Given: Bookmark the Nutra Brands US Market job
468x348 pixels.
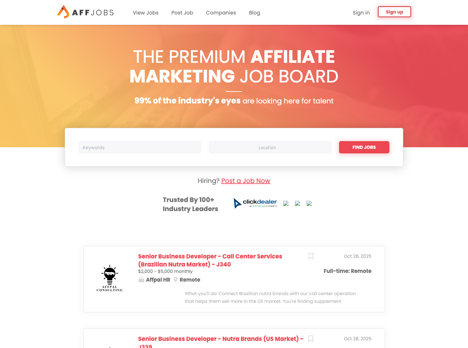Looking at the screenshot, I should coord(311,339).
